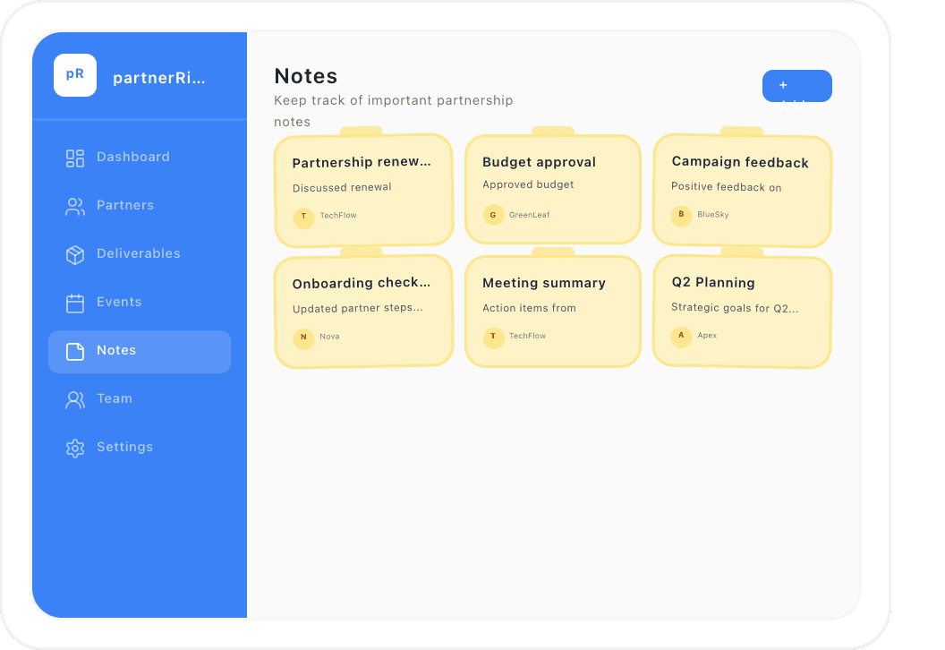Viewport: 945px width, 650px height.
Task: Navigate to Events
Action: click(x=140, y=303)
